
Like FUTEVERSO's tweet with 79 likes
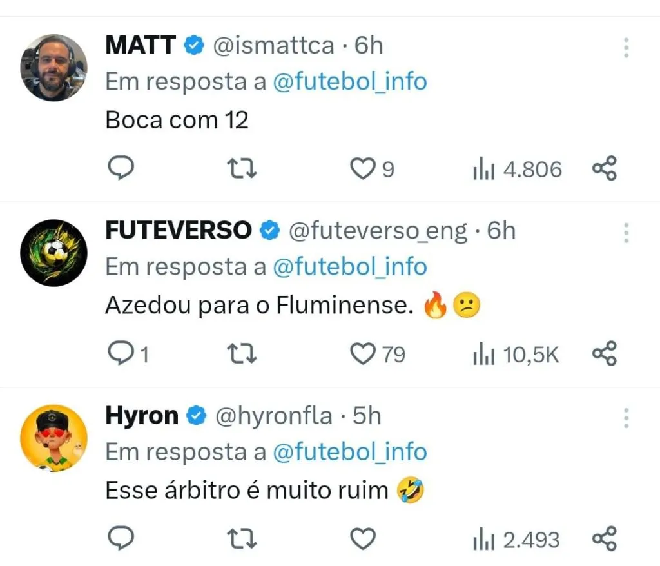click(363, 354)
